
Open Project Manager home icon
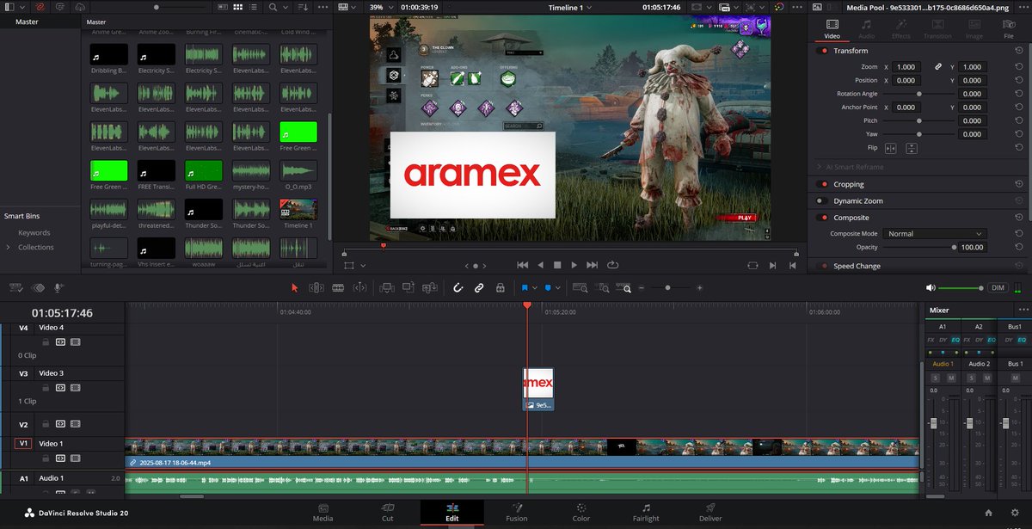tap(988, 513)
